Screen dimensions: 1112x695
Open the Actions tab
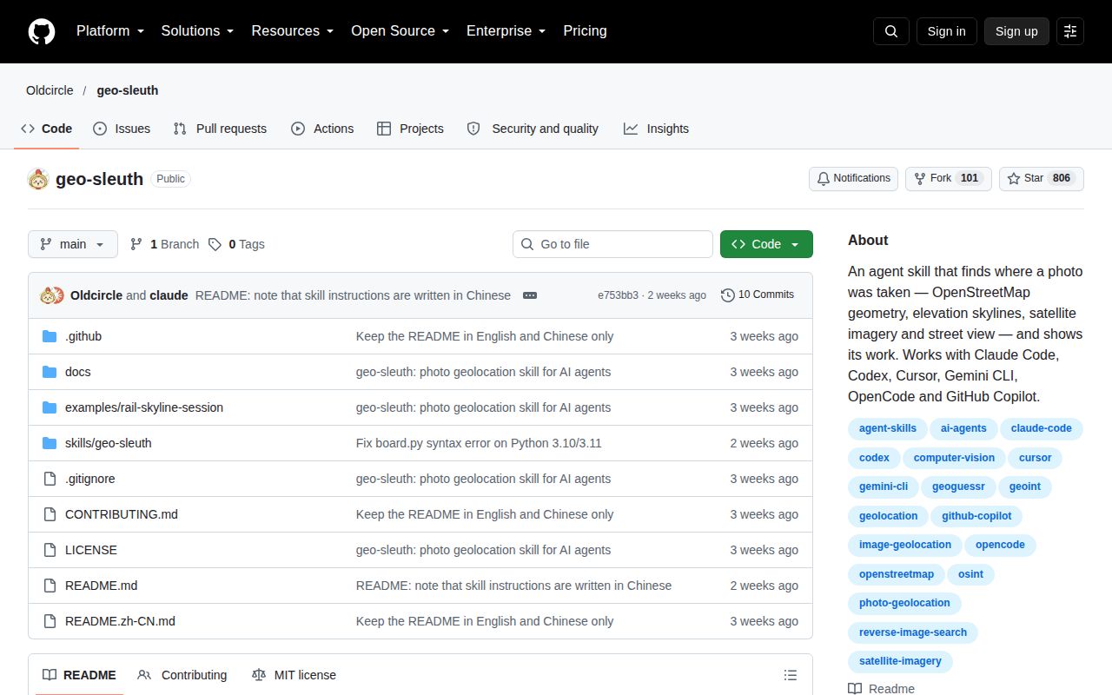(322, 129)
